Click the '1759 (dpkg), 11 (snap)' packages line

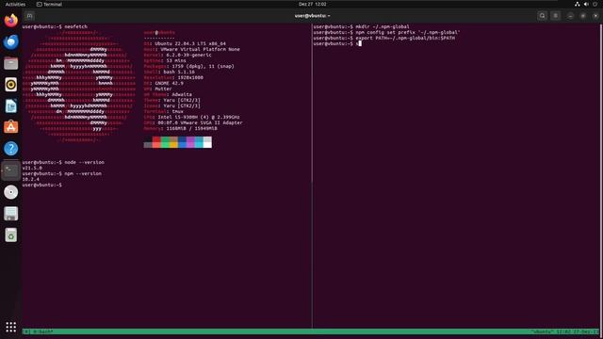(x=188, y=66)
